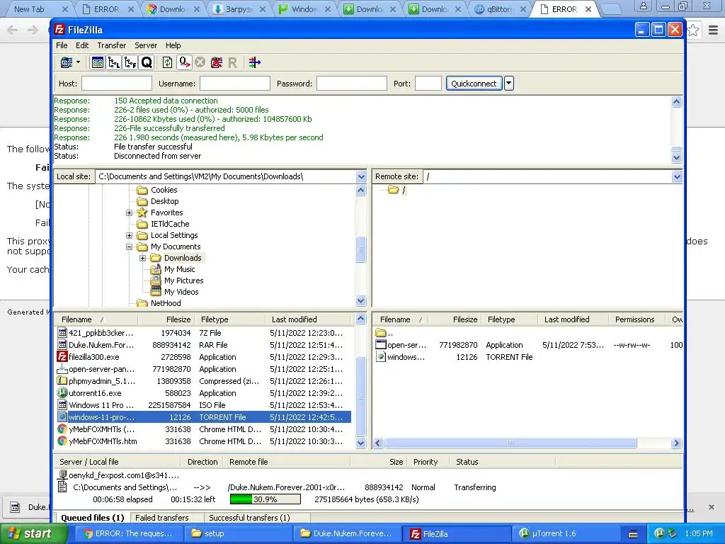Viewport: 725px width, 544px height.
Task: Open the File menu
Action: [x=62, y=45]
